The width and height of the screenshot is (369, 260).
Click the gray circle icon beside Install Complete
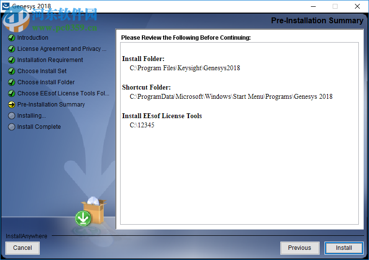click(12, 127)
